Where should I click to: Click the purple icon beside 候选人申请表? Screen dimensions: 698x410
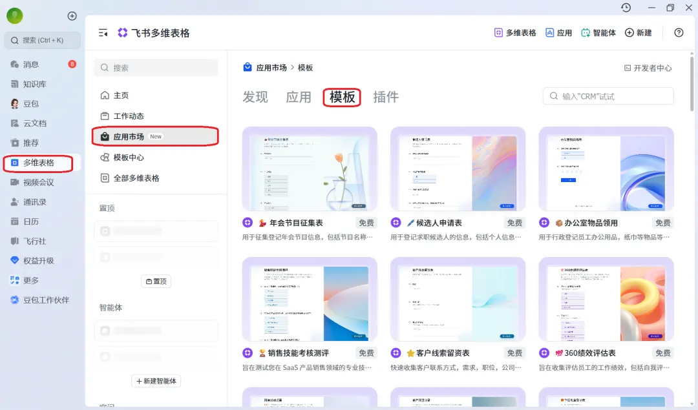click(x=396, y=222)
